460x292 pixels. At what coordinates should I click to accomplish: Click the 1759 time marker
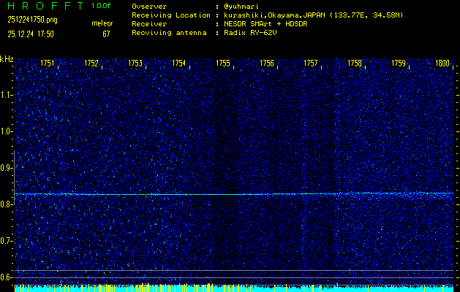[x=399, y=64]
